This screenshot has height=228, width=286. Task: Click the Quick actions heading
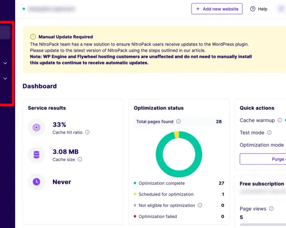pos(257,108)
